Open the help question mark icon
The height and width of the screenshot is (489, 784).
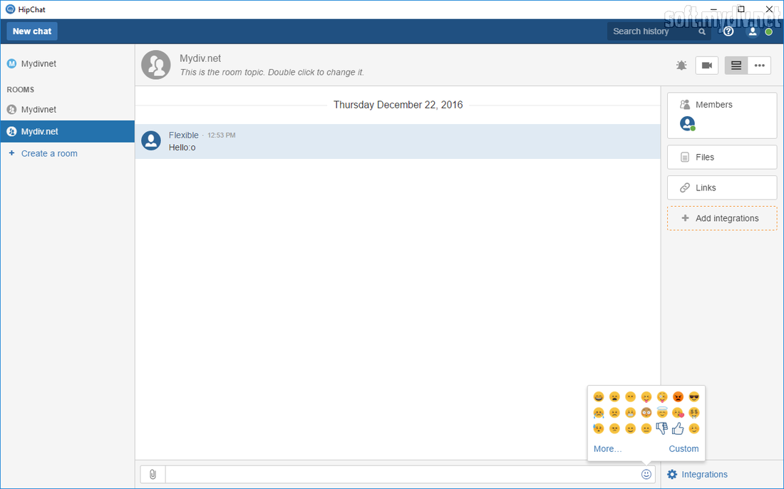pyautogui.click(x=728, y=31)
